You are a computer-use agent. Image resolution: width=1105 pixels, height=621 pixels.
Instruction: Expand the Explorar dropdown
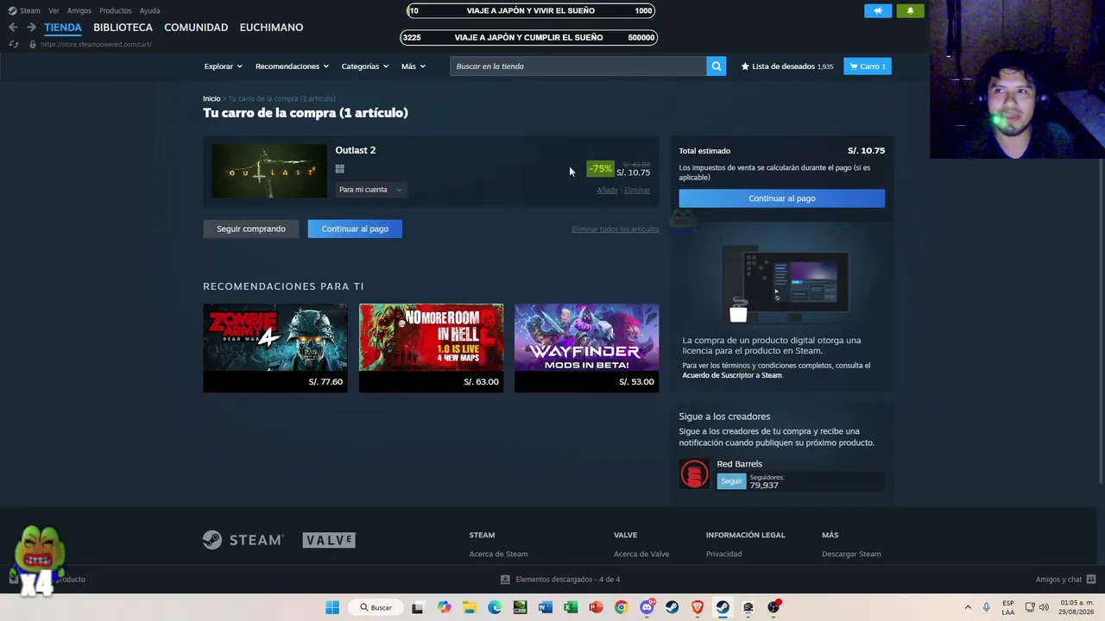223,66
